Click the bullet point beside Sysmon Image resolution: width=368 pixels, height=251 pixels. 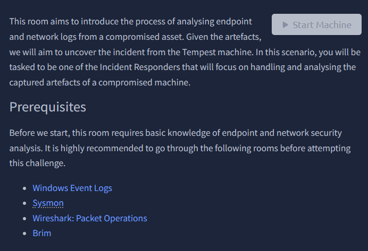pos(24,203)
